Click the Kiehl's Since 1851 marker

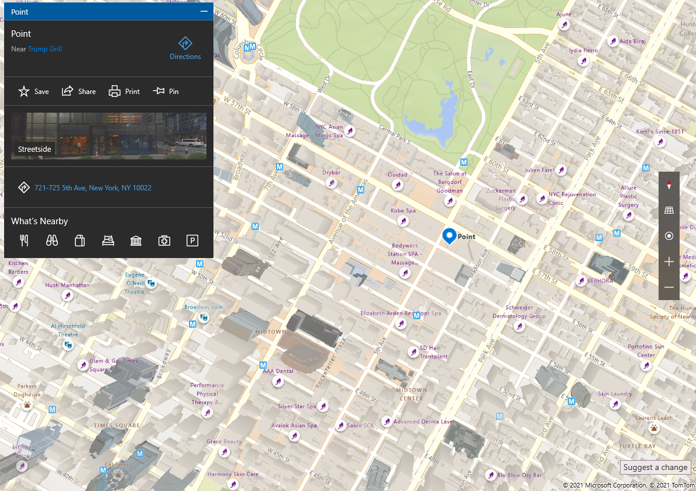[660, 142]
